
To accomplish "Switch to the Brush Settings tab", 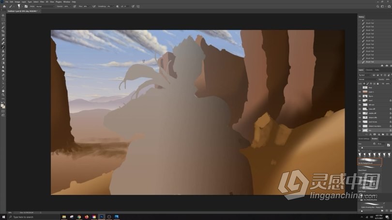I will pos(364,139).
